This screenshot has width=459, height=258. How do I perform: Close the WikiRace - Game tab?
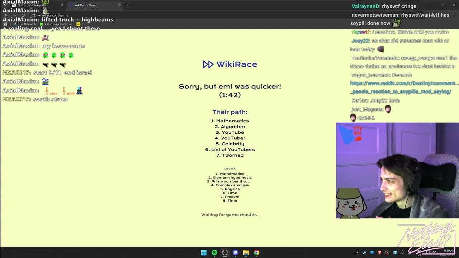[x=118, y=5]
